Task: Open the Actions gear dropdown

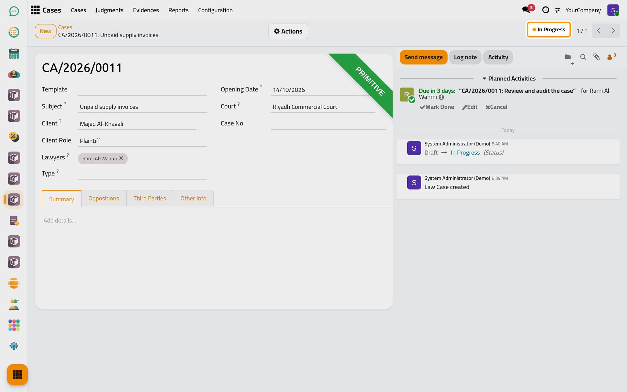Action: [x=288, y=31]
